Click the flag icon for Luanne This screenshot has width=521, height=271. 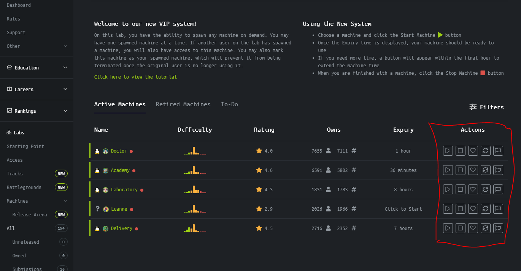coord(498,209)
